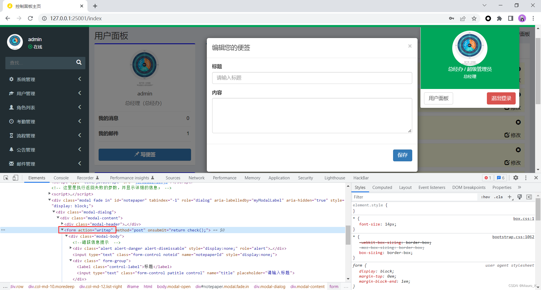Switch to the Network tab in DevTools
Image resolution: width=541 pixels, height=290 pixels.
[196, 178]
